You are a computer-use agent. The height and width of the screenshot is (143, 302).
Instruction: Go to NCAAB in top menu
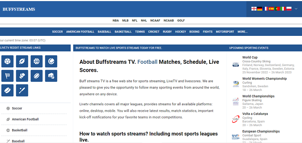[x=169, y=20]
